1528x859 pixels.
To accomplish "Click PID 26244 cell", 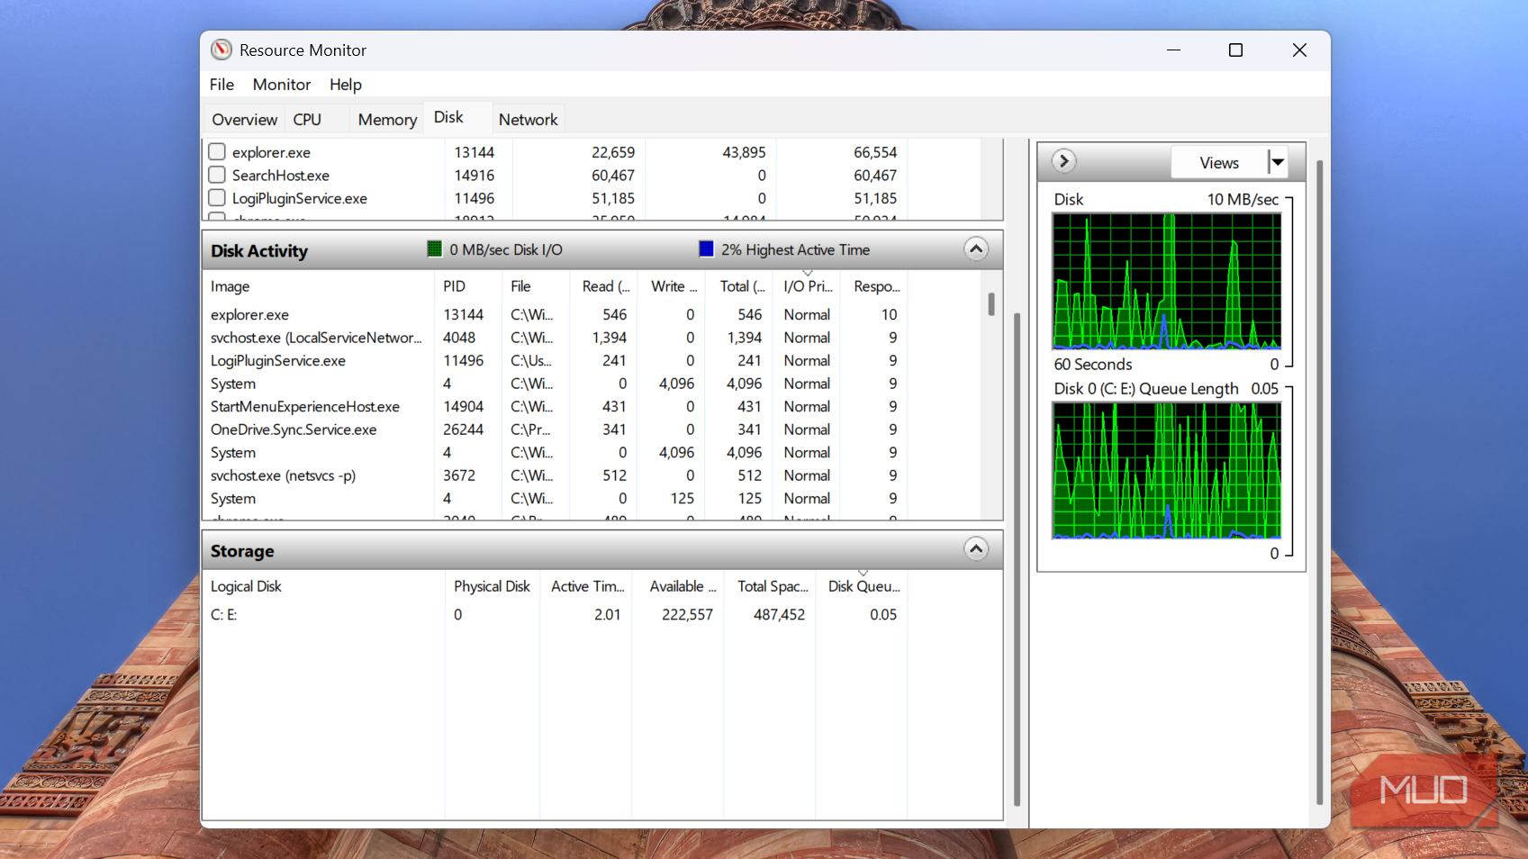I will pyautogui.click(x=464, y=429).
